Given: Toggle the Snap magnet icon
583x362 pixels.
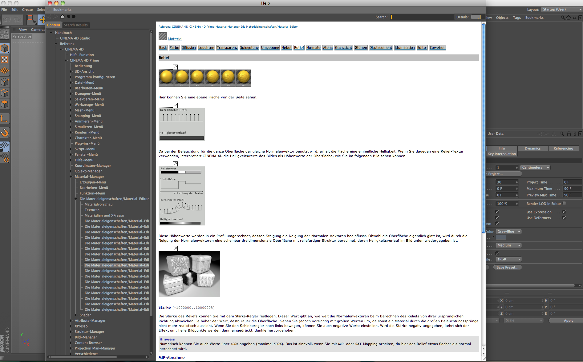Looking at the screenshot, I should point(5,133).
